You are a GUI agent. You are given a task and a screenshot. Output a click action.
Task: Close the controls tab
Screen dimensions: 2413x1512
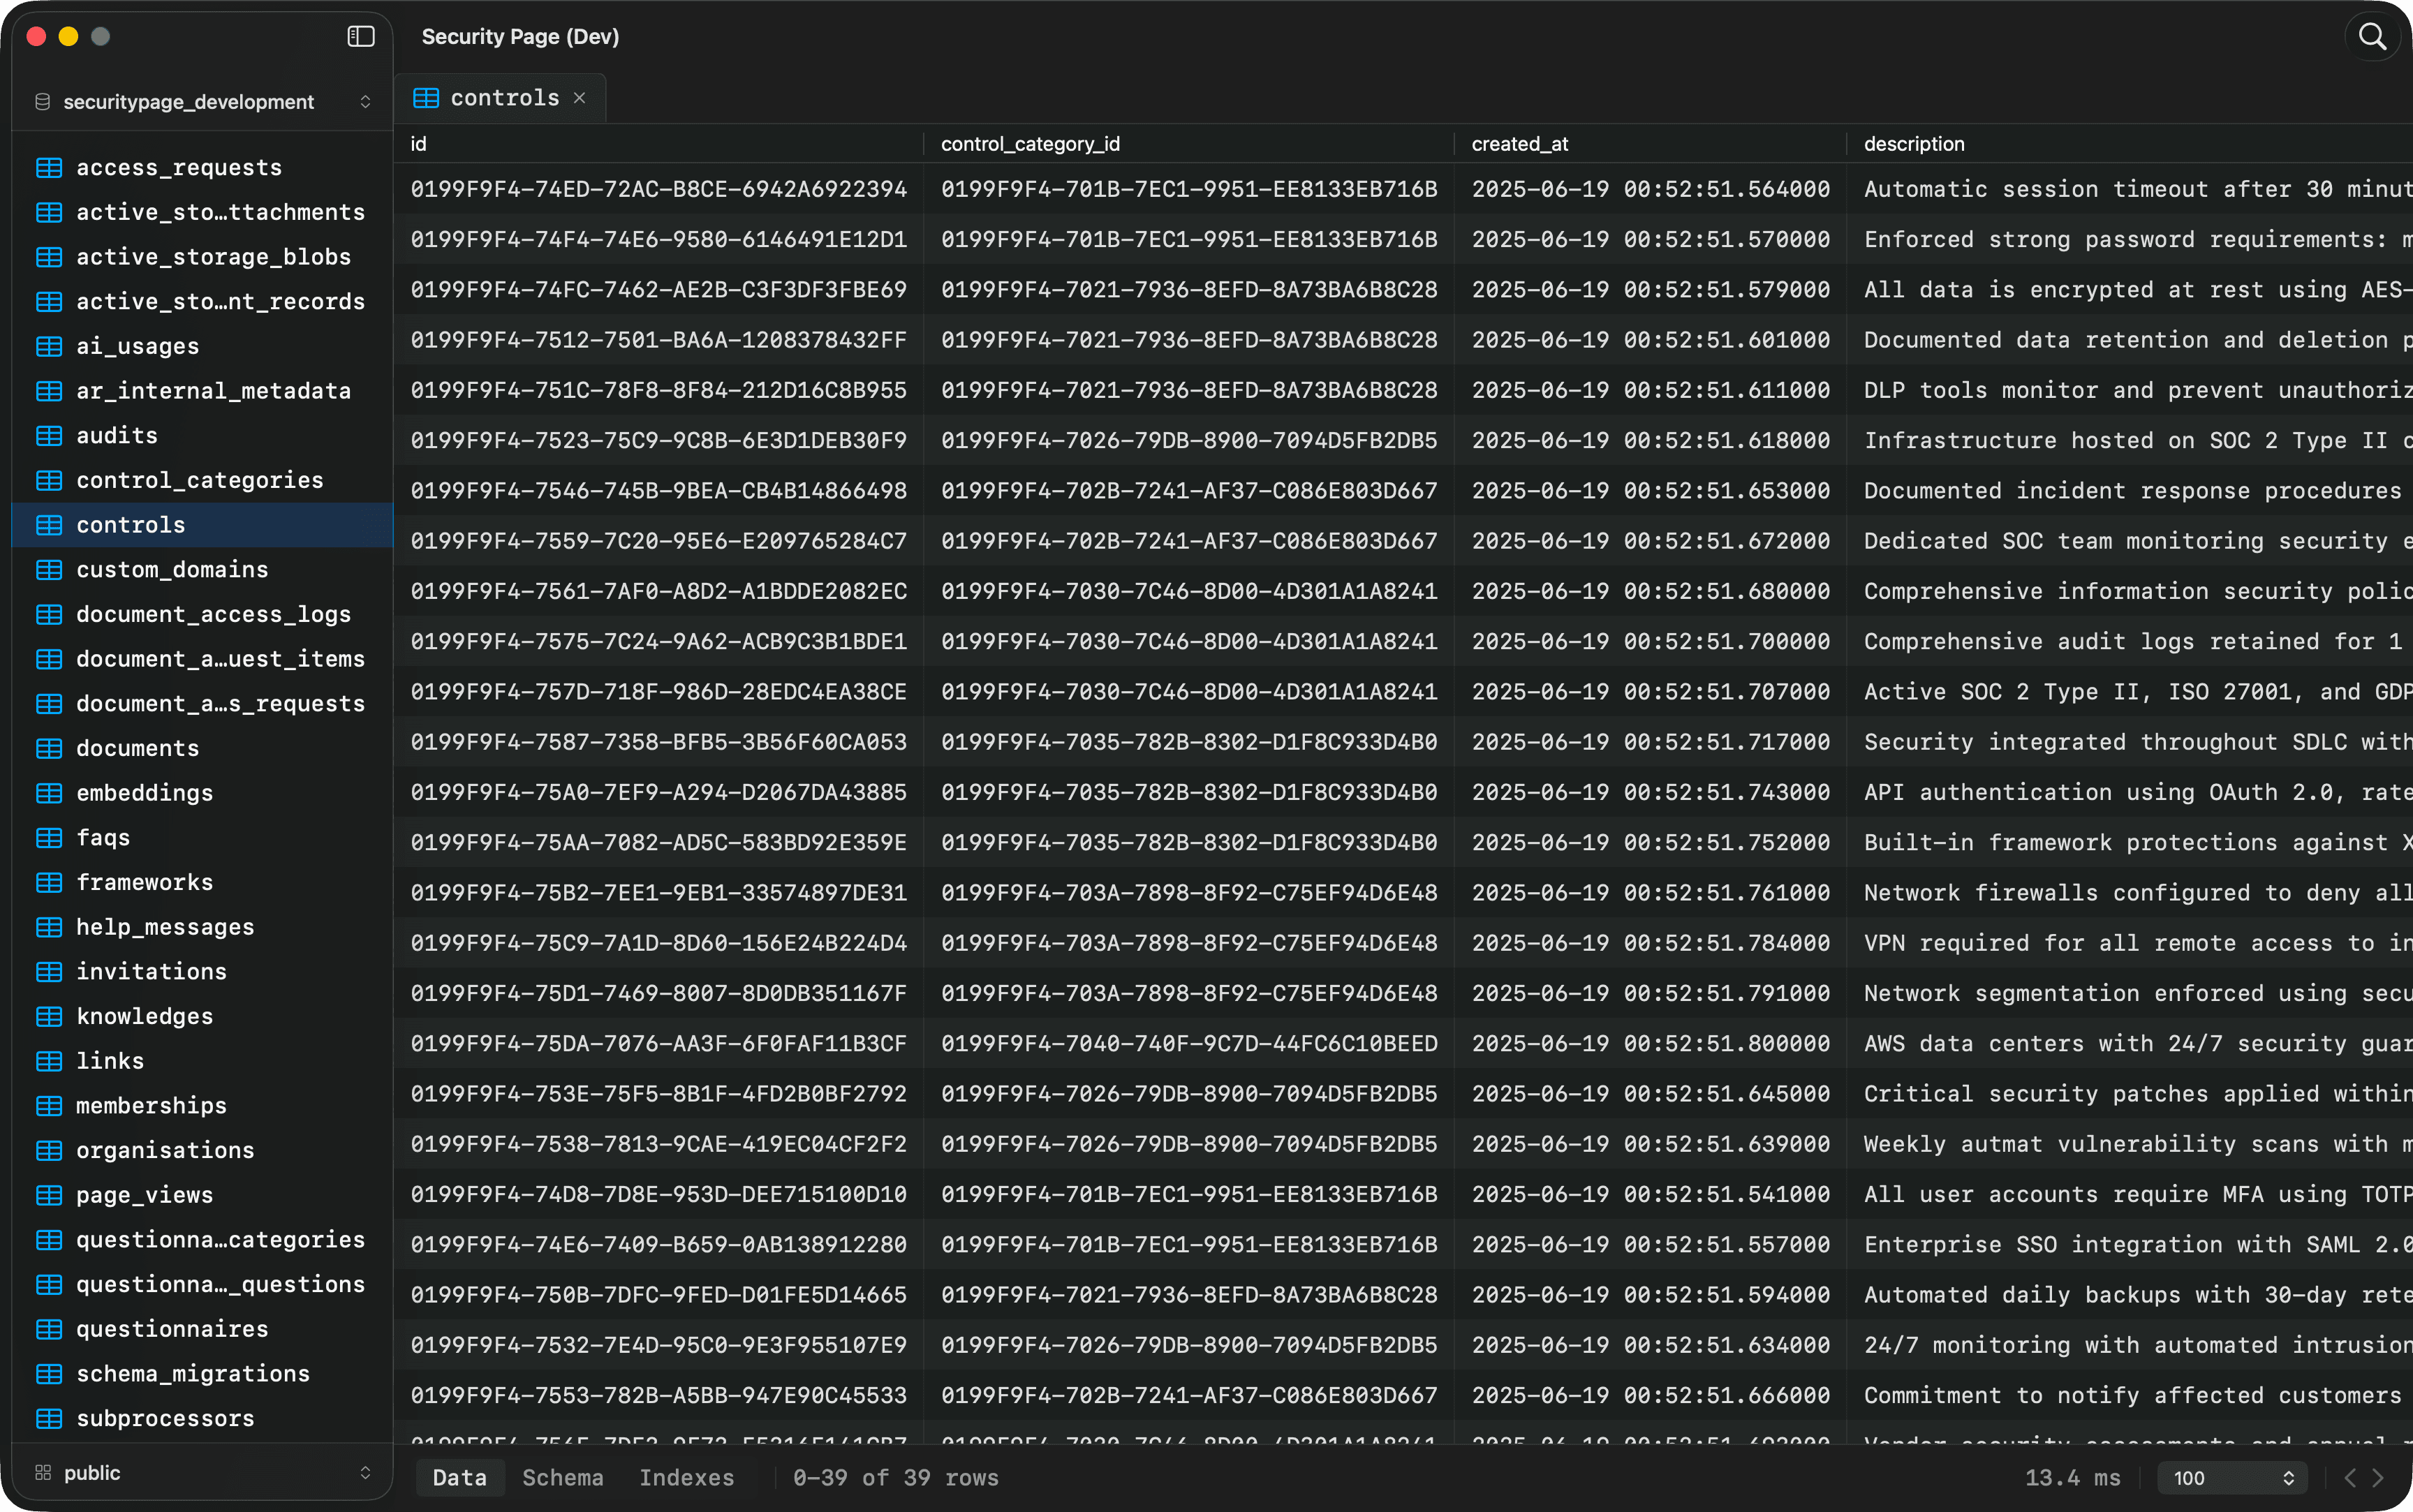[x=580, y=97]
